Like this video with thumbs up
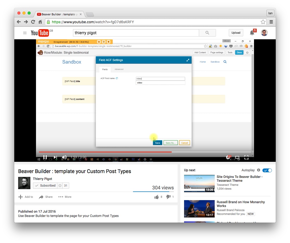Viewport: 290px width, 243px height. (x=156, y=197)
